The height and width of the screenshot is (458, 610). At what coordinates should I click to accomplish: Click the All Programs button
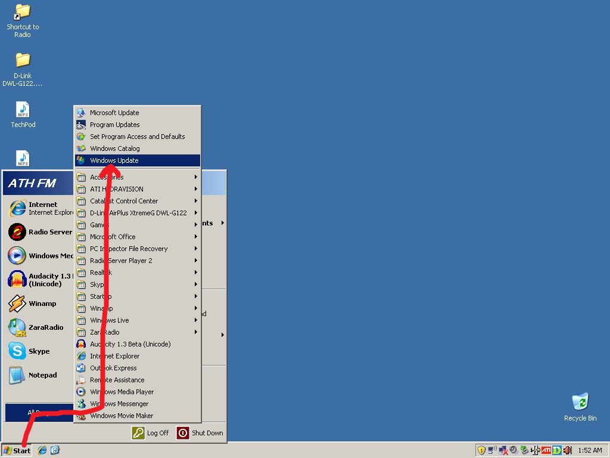click(39, 413)
